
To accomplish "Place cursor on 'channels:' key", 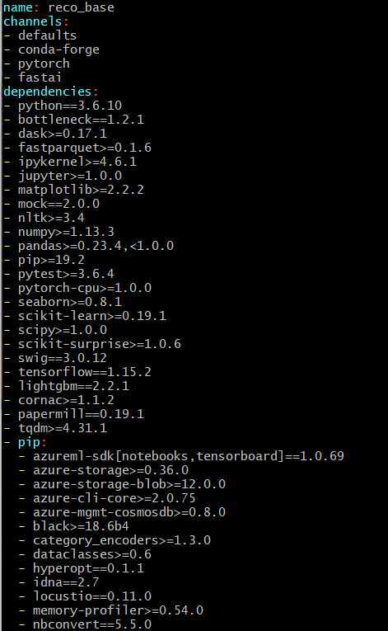I will (x=35, y=21).
